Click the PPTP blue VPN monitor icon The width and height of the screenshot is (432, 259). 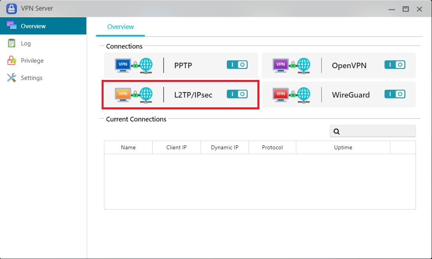pyautogui.click(x=122, y=65)
